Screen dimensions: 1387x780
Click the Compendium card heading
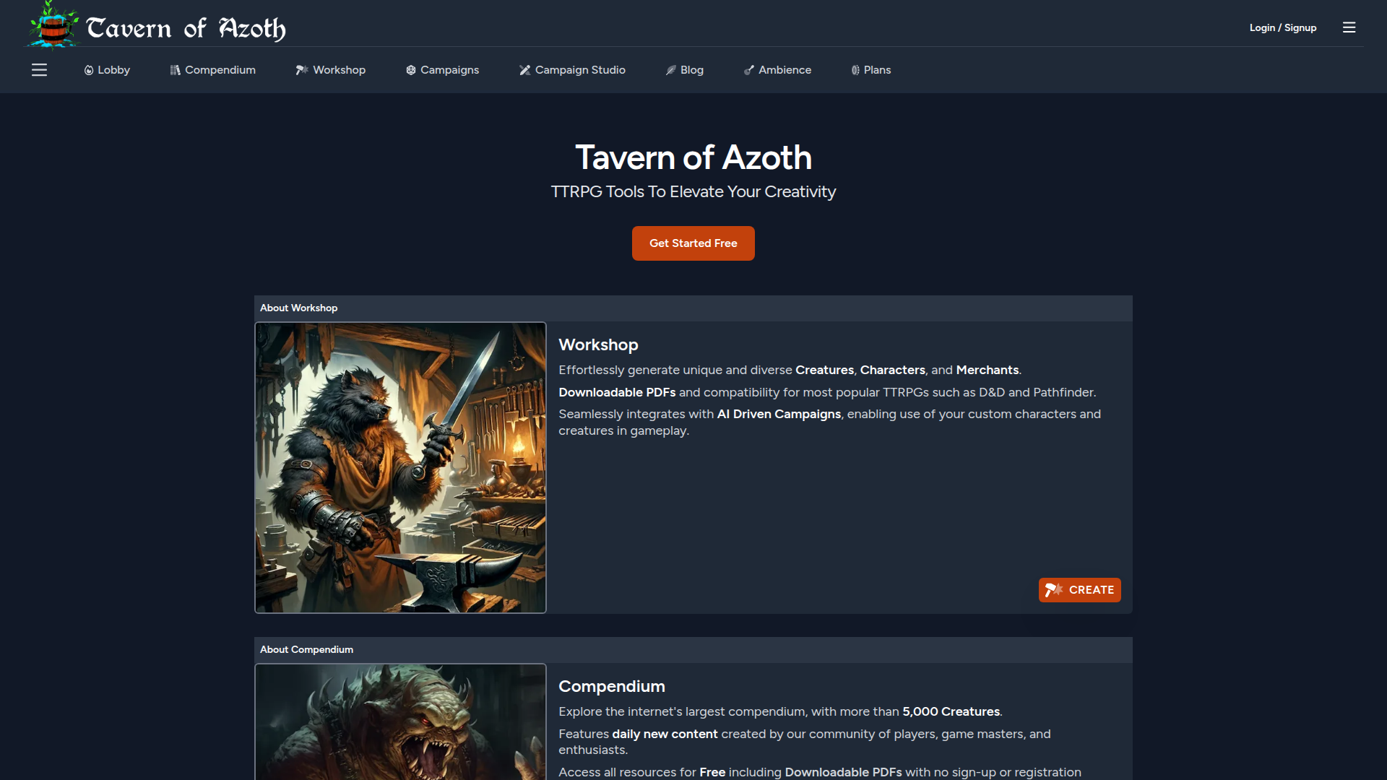[x=612, y=687]
